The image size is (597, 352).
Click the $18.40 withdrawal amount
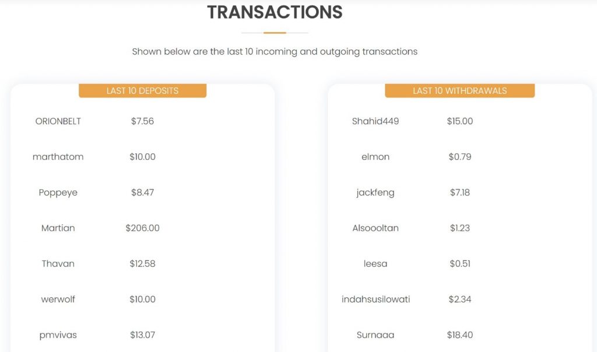click(460, 335)
